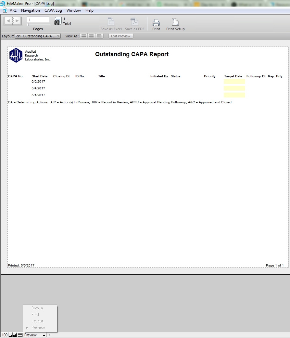Screen dimensions: 290x338
Task: Open the Layout dropdown RPT Outstanding CAPA
Action: point(38,36)
